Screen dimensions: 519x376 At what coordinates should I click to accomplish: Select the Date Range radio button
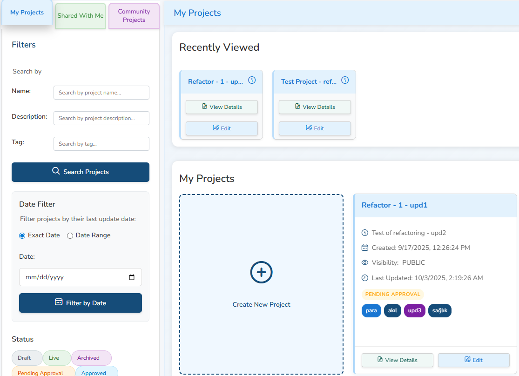click(x=70, y=235)
